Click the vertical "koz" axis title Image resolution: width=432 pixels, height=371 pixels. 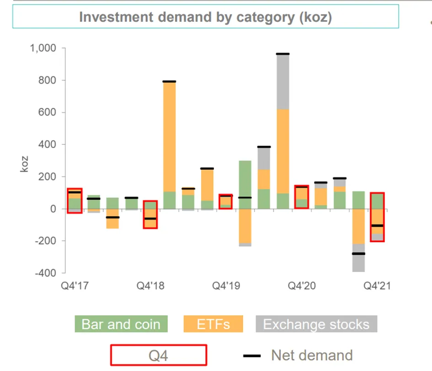(24, 164)
